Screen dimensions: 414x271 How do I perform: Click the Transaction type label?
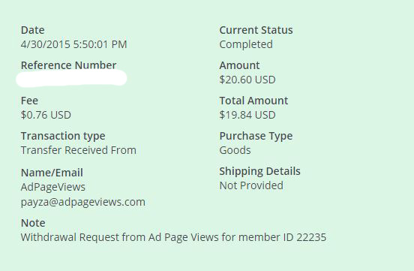[x=63, y=136]
